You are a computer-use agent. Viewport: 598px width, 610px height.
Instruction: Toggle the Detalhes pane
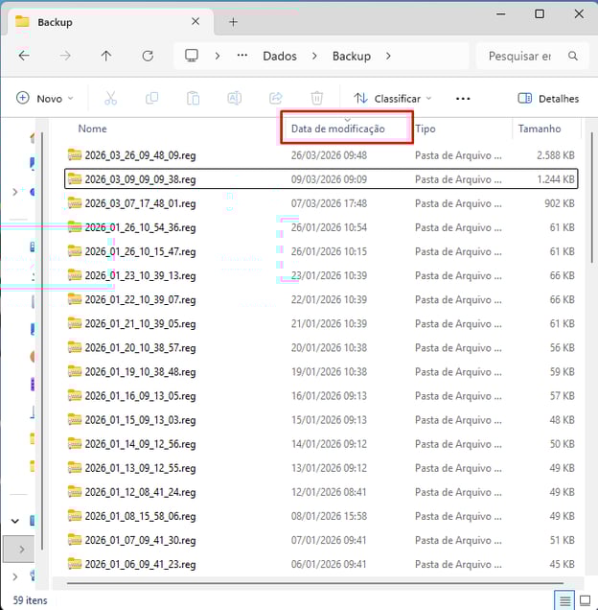pos(548,98)
